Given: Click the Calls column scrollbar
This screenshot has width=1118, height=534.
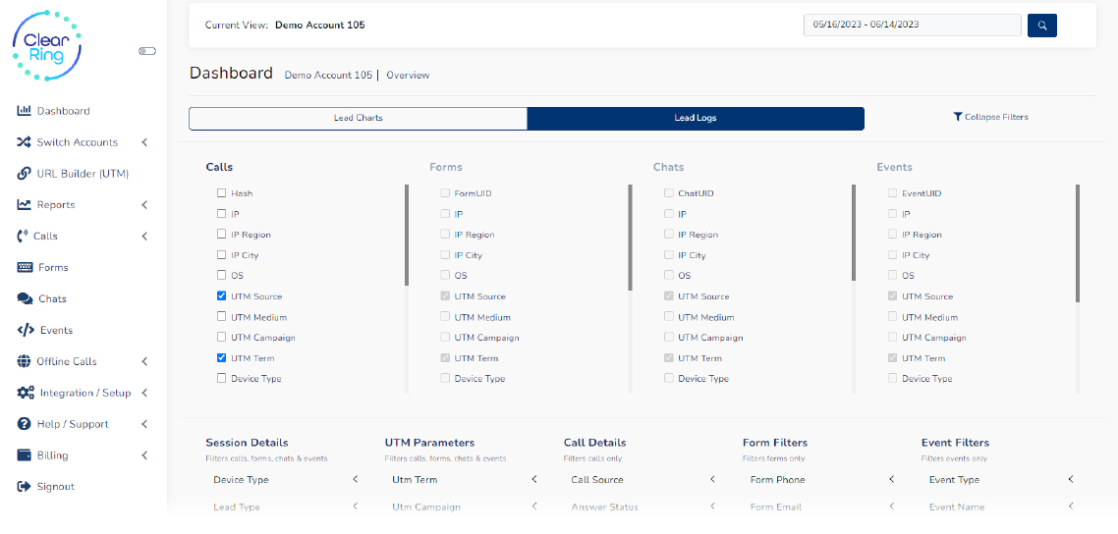Looking at the screenshot, I should (407, 235).
